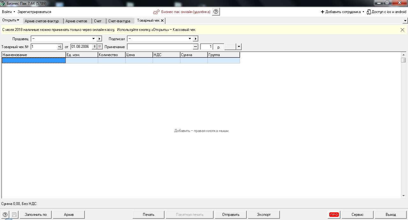The width and height of the screenshot is (408, 220).
Task: Open the Открыть menu
Action: pyautogui.click(x=11, y=20)
